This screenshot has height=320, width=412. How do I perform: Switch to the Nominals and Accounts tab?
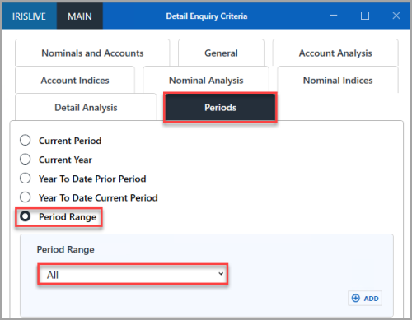(92, 53)
